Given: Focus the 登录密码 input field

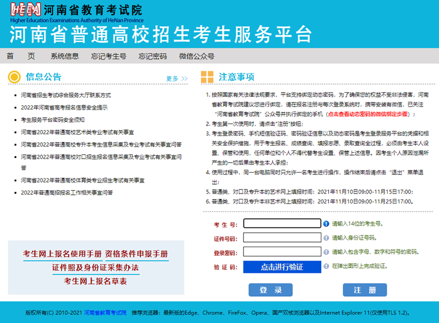Looking at the screenshot, I should pos(282,252).
